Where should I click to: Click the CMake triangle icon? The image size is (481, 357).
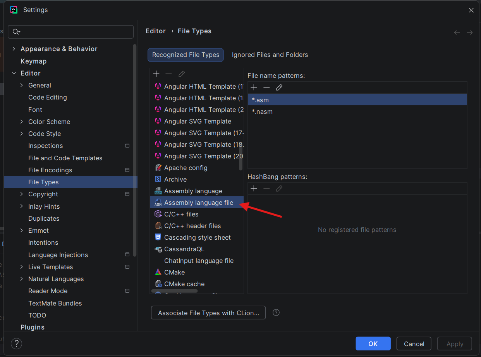click(158, 272)
